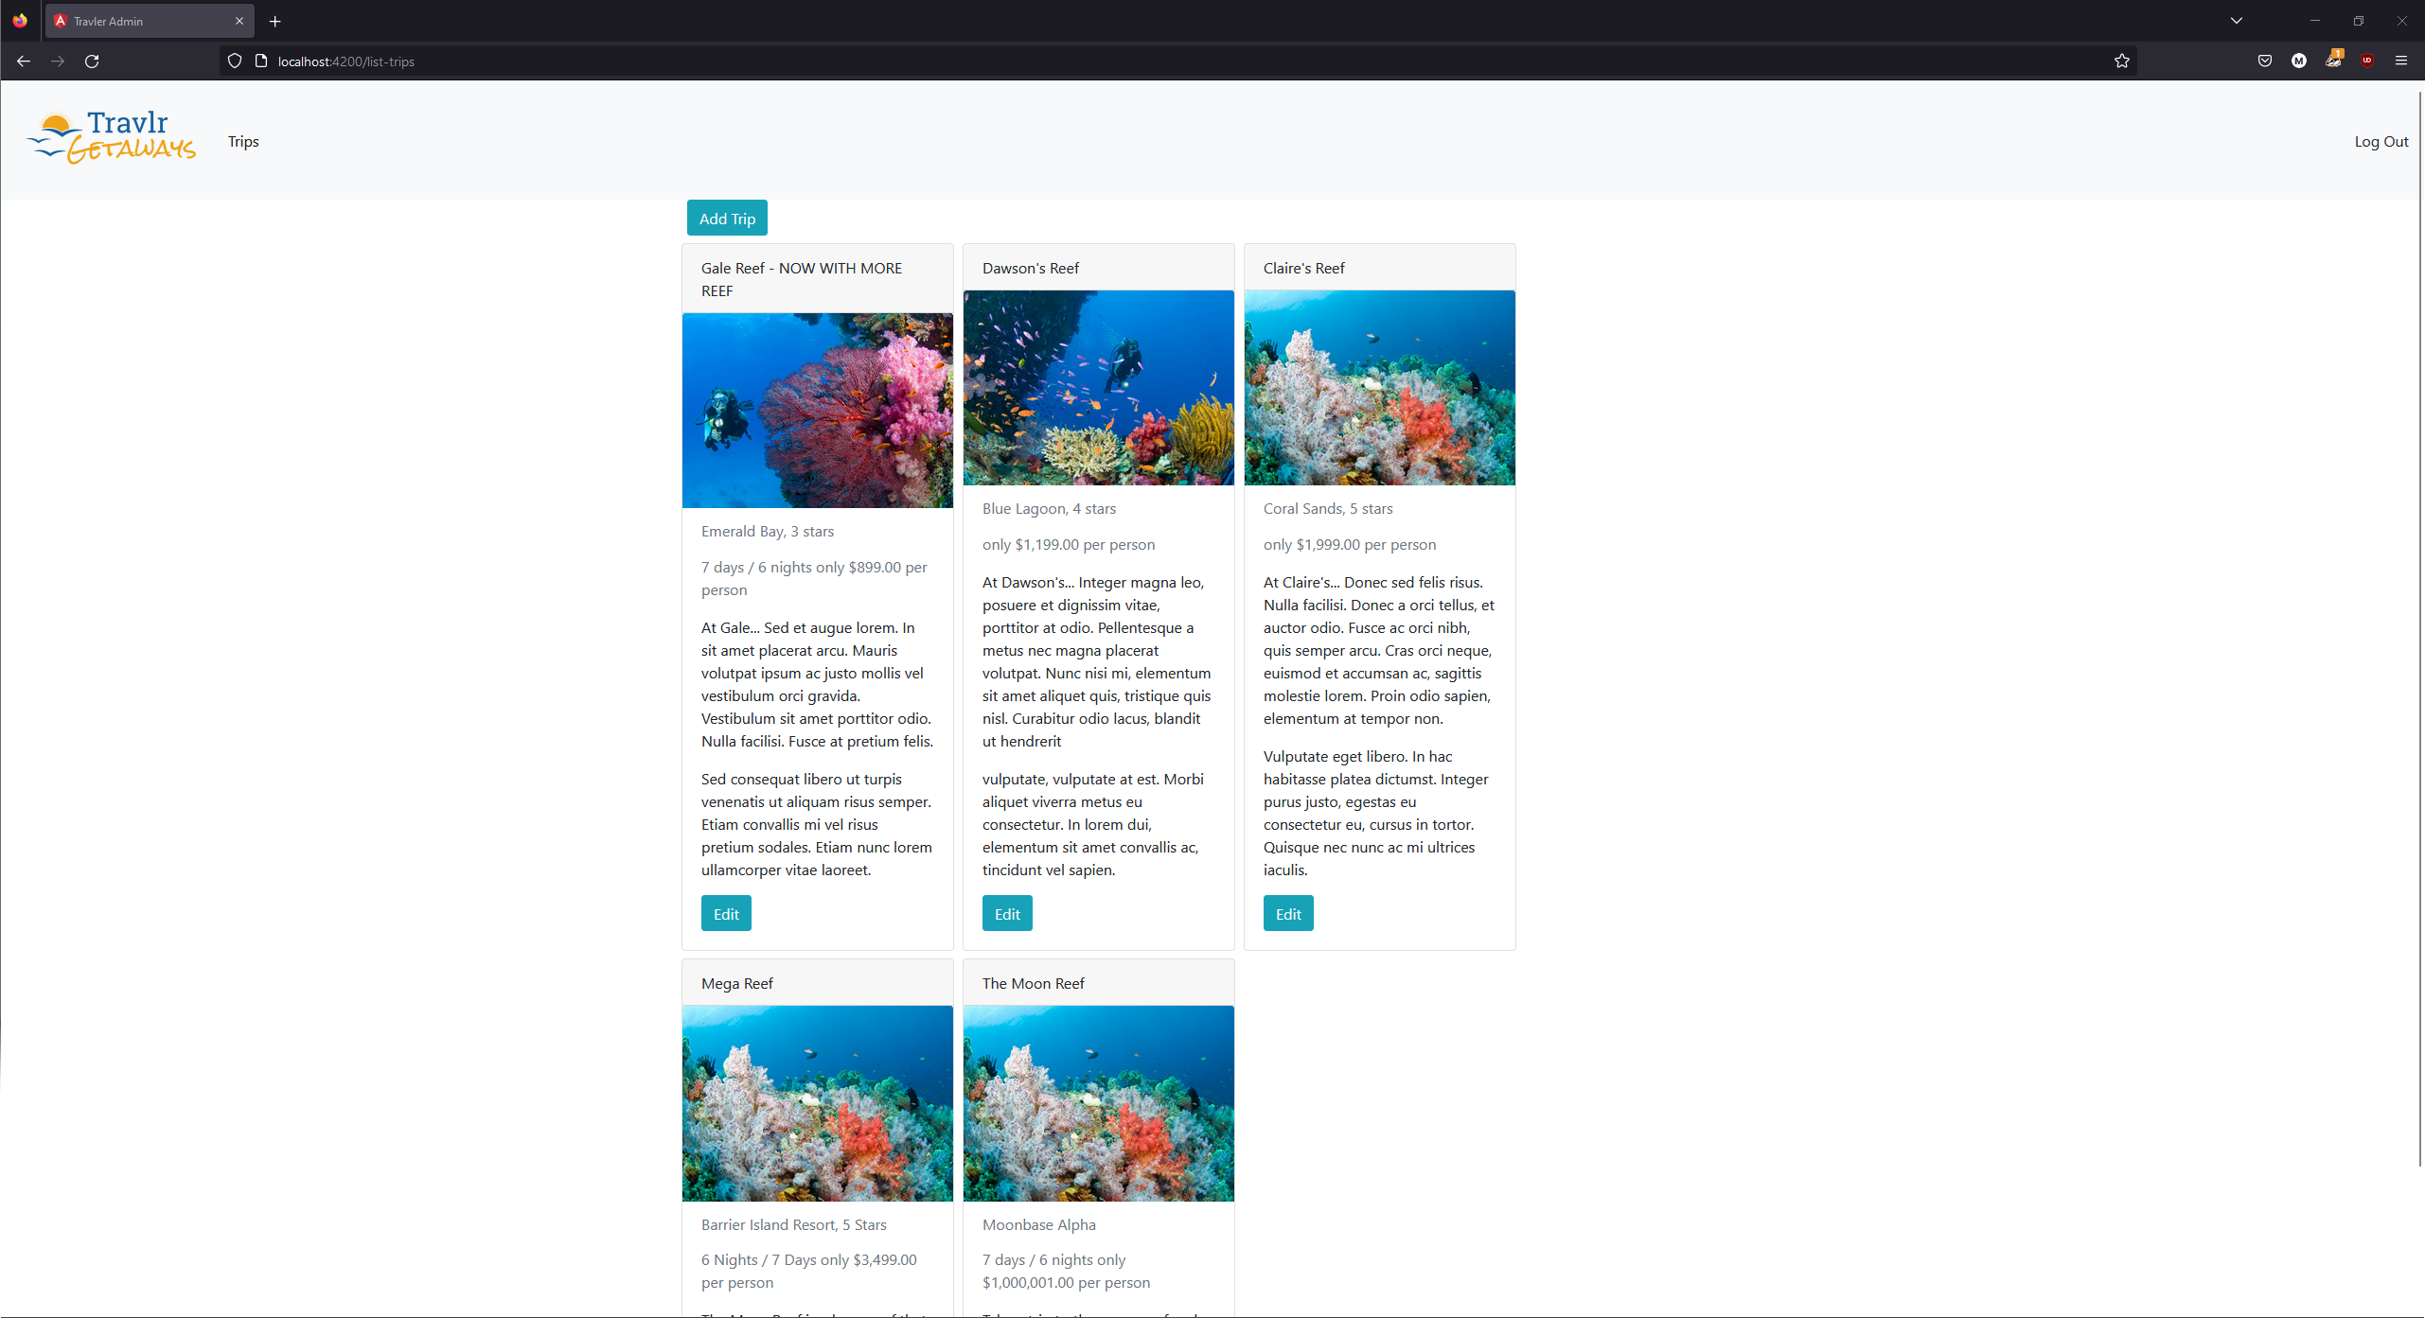Click the 'Barrier Island Resort, 5 Stars' text

point(794,1225)
